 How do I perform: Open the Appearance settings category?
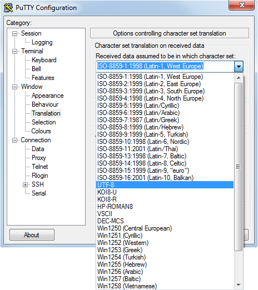point(47,96)
